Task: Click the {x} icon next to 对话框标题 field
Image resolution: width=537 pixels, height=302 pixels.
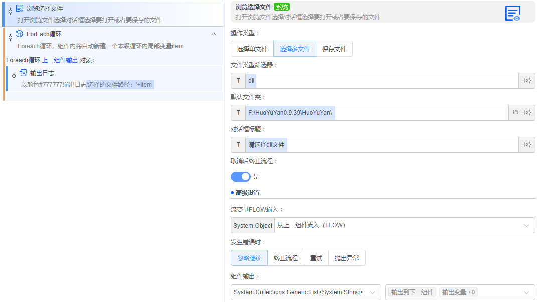Action: (x=528, y=144)
